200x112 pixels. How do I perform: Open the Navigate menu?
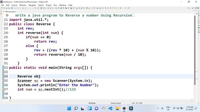point(32,5)
